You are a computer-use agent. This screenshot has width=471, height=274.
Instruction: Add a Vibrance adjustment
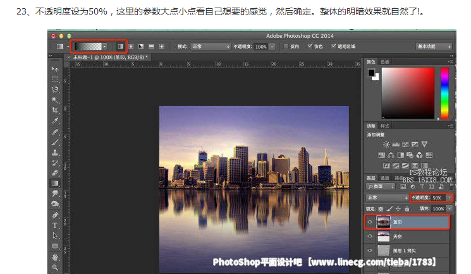coord(424,145)
